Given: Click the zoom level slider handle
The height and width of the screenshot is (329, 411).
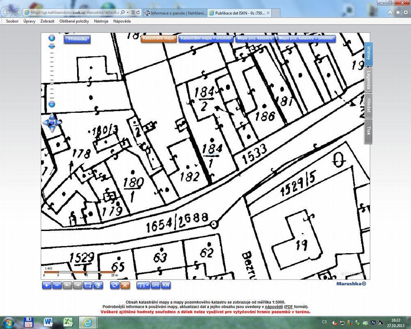Looking at the screenshot, I should 52,46.
